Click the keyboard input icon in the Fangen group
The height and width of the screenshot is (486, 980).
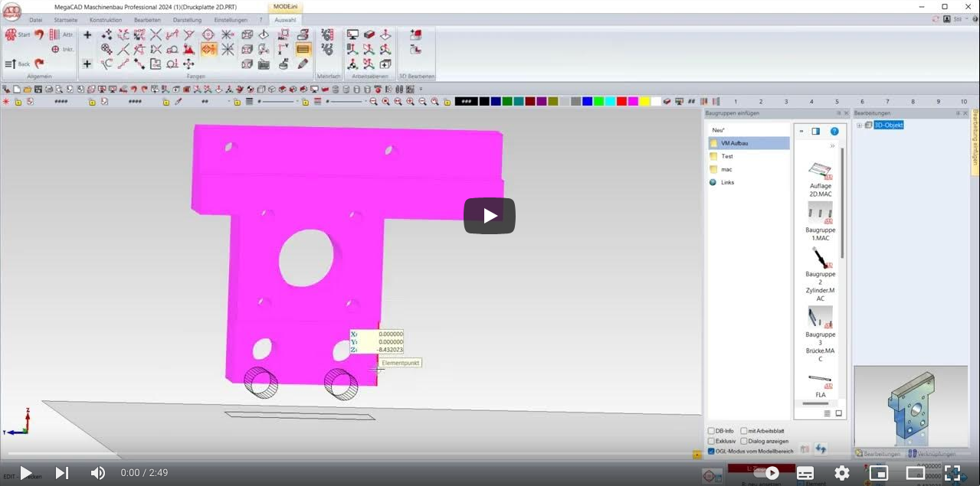264,64
